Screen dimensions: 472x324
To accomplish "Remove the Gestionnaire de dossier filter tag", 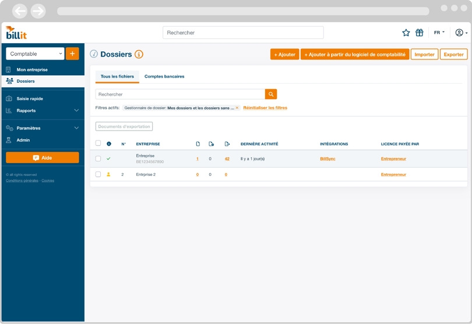I will click(237, 108).
